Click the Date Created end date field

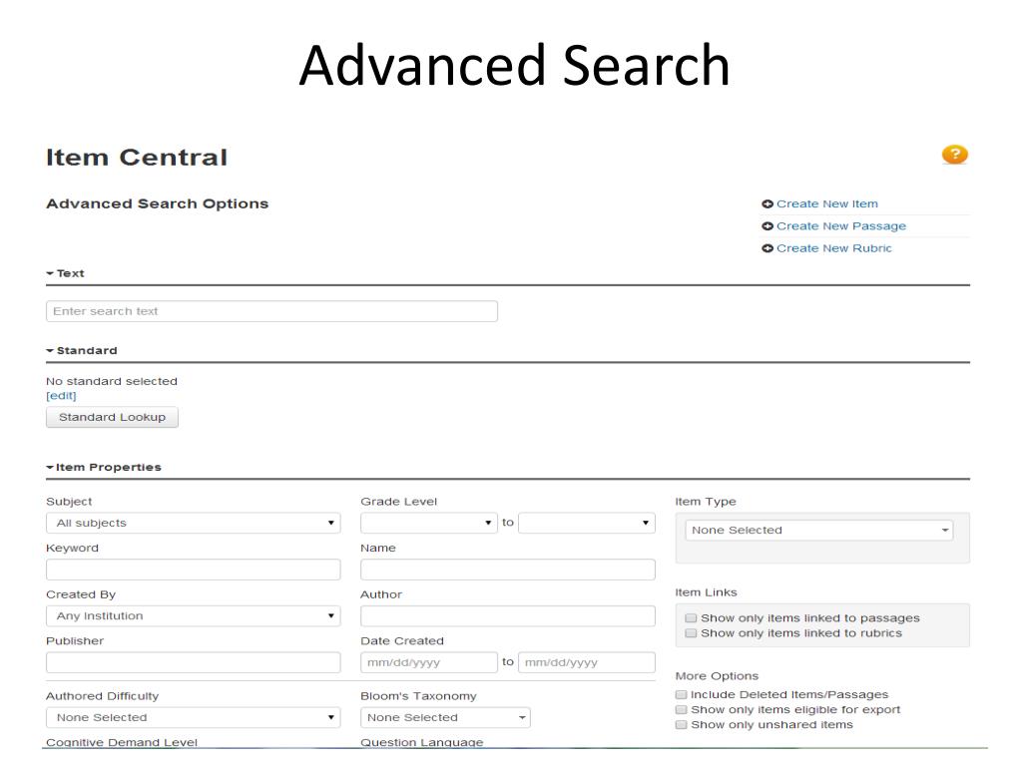(587, 662)
